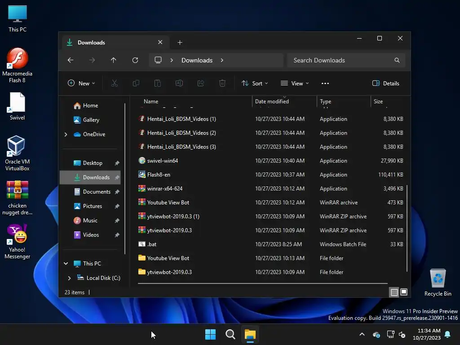Image resolution: width=460 pixels, height=345 pixels.
Task: Unpin Music from Quick access
Action: click(117, 221)
